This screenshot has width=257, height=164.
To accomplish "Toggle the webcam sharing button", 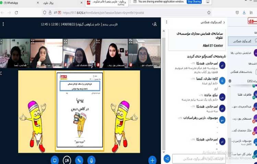I will [x=67, y=160].
